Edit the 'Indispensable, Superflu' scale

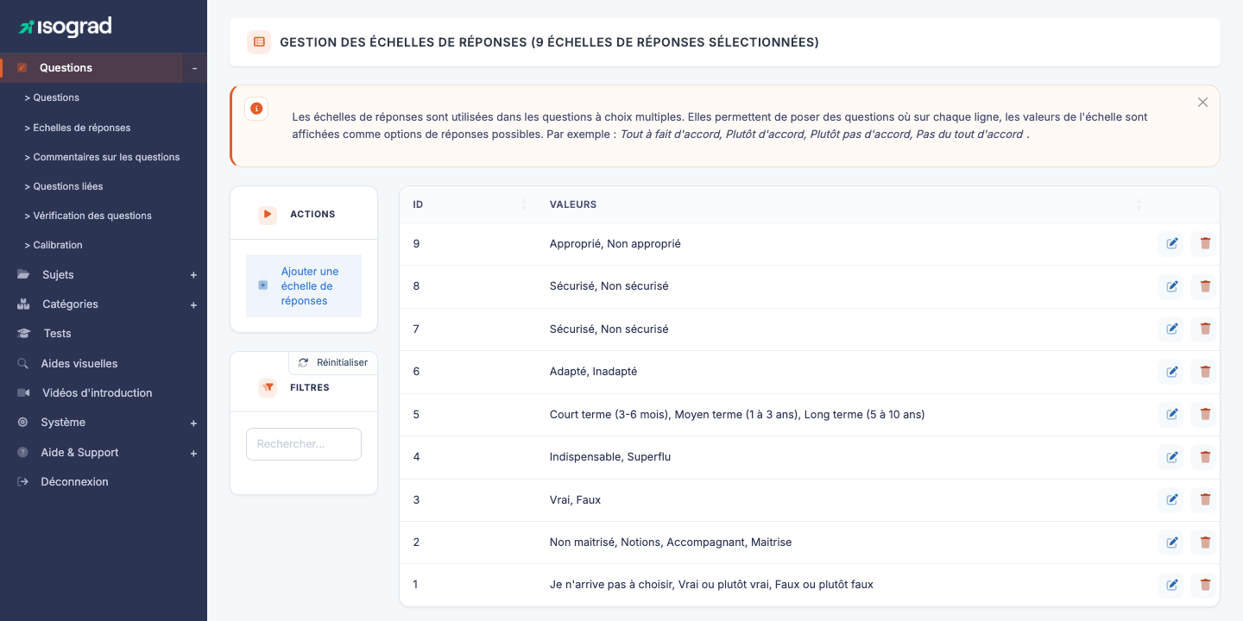1171,457
